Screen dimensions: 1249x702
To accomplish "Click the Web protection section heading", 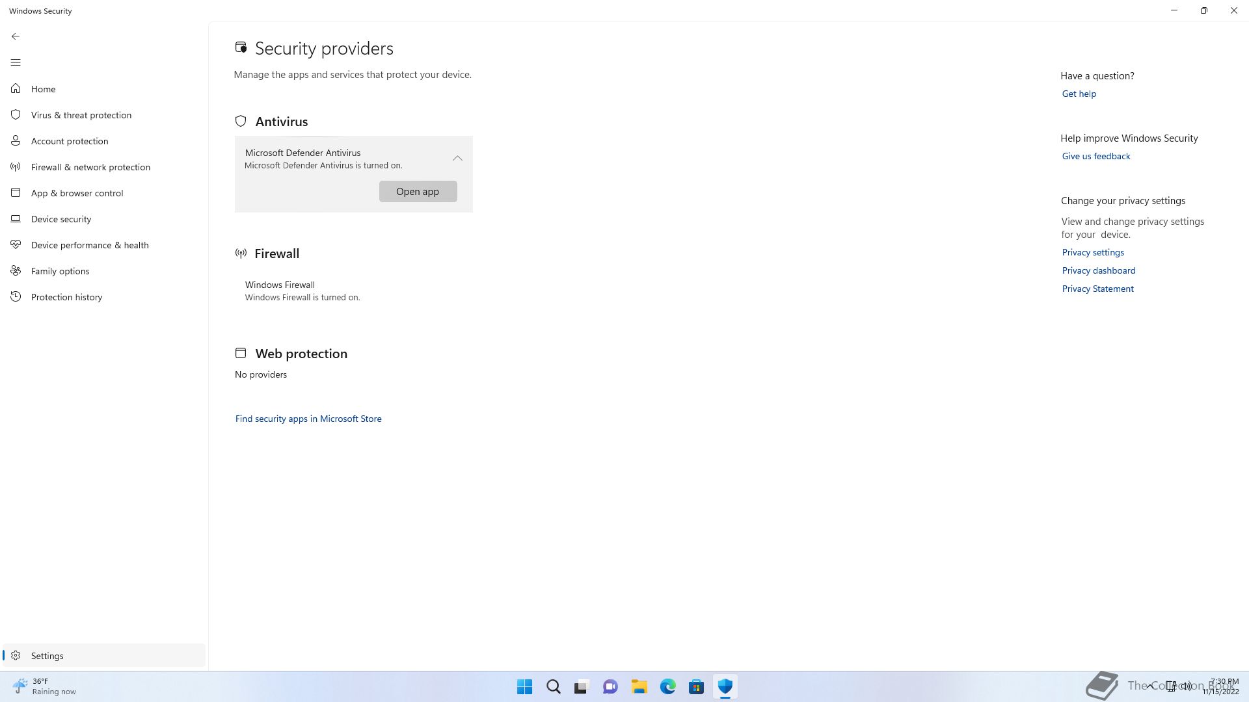I will [301, 354].
